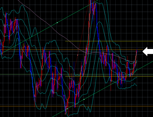
Task: Click the upper yellow horizontal line
Action: coord(109,41)
